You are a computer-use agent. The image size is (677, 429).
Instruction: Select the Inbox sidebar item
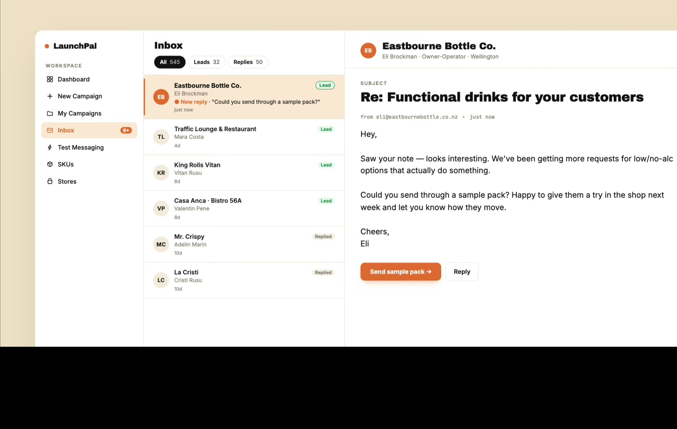[x=89, y=130]
